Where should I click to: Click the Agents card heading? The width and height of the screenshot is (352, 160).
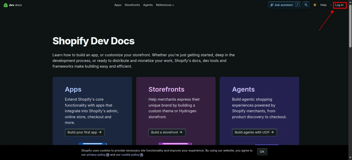click(x=243, y=89)
